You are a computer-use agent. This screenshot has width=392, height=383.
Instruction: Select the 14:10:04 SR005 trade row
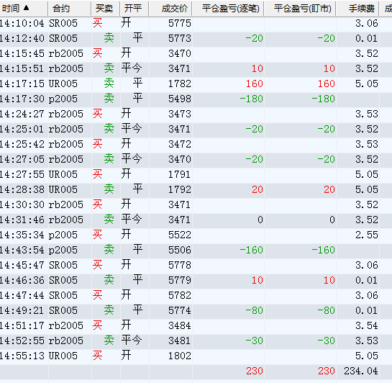point(196,24)
